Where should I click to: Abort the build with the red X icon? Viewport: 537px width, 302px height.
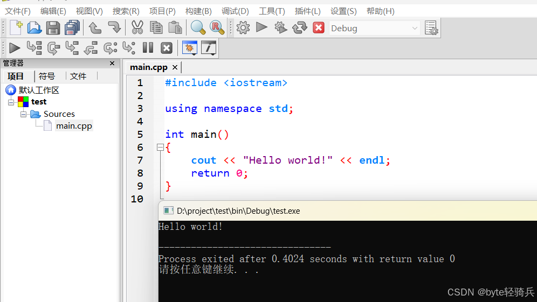(x=319, y=27)
